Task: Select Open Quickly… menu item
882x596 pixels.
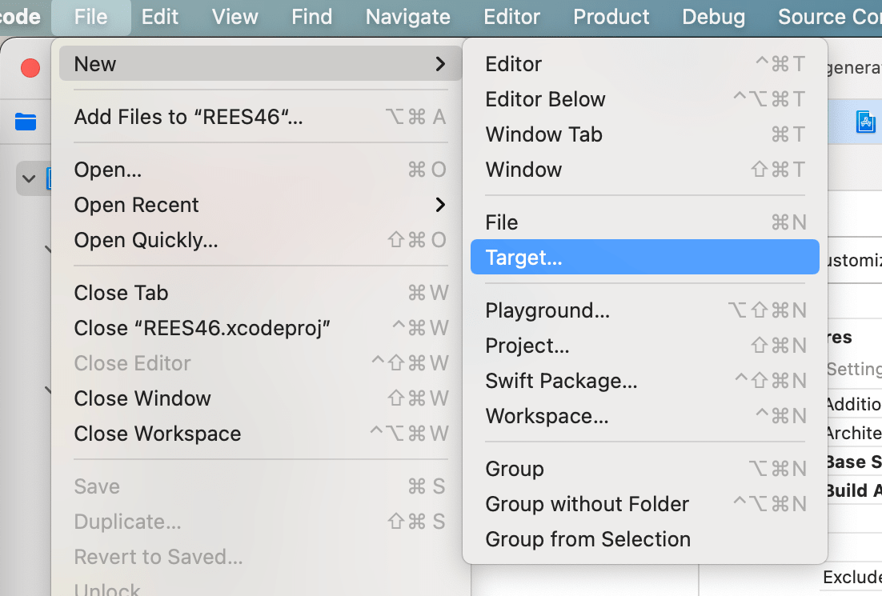Action: click(x=146, y=240)
